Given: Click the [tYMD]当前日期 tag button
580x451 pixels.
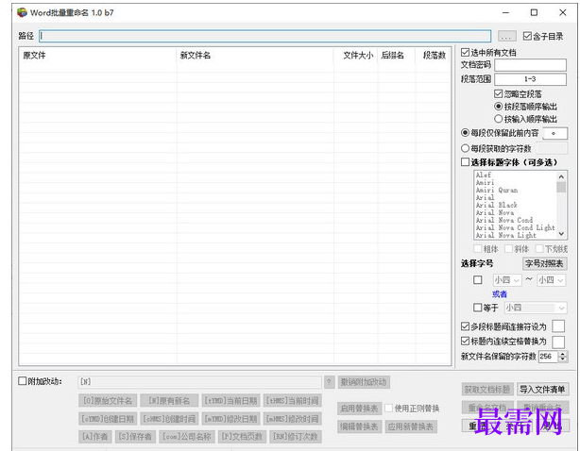Looking at the screenshot, I should pos(230,401).
